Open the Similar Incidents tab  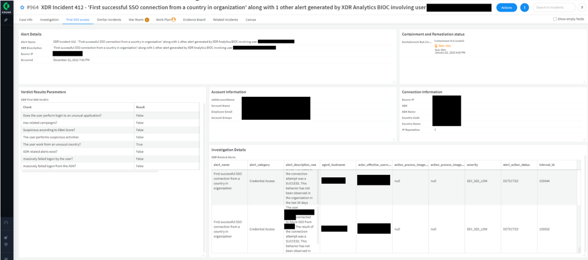pyautogui.click(x=109, y=20)
